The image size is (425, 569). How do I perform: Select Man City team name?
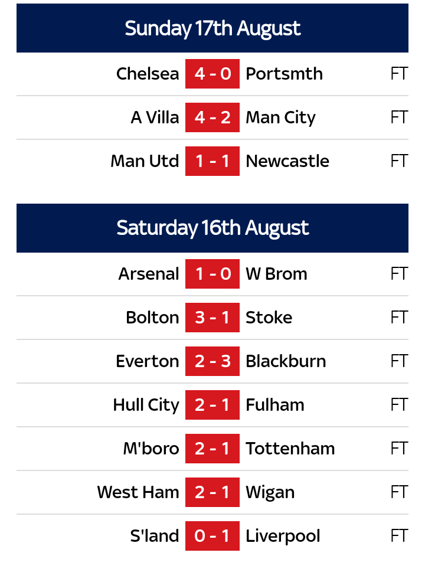(x=280, y=117)
